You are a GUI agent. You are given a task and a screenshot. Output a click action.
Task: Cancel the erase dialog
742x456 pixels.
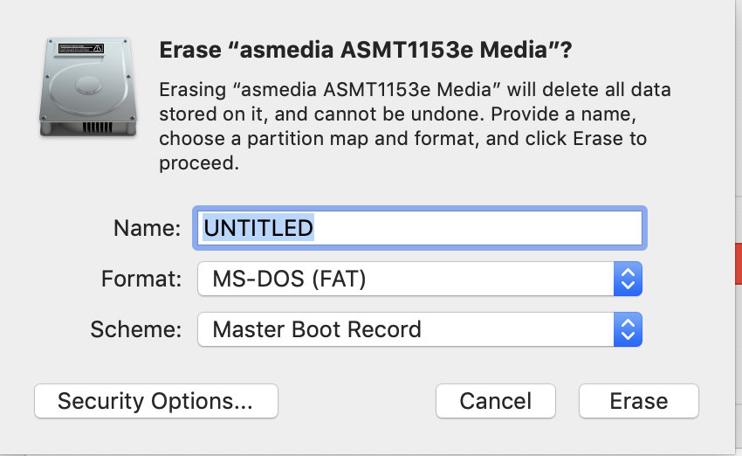tap(496, 401)
